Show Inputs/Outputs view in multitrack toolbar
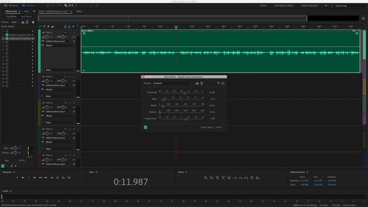Image resolution: width=368 pixels, height=207 pixels. tap(40, 26)
